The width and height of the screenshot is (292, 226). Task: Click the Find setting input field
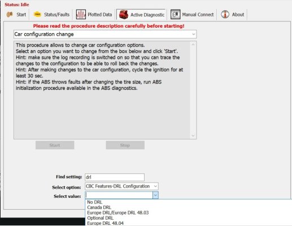coord(115,177)
